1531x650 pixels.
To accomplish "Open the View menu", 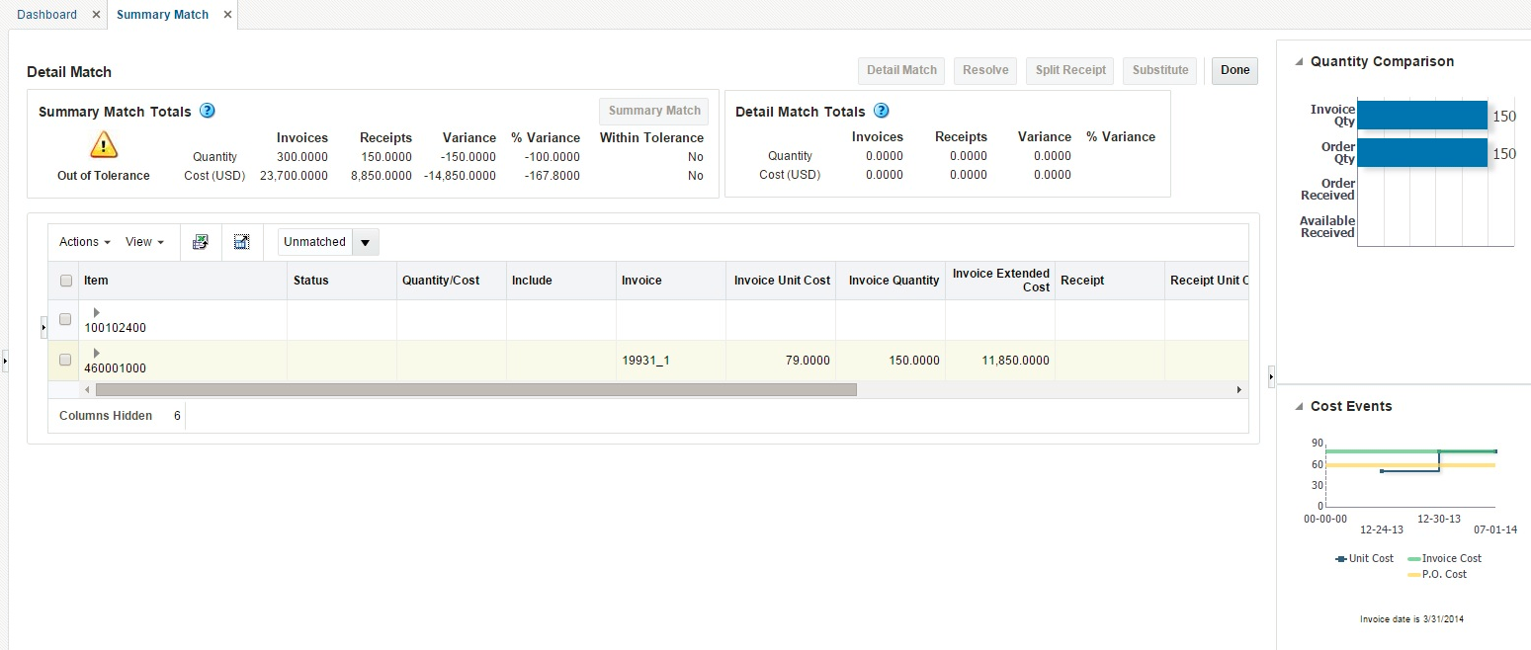I will point(144,242).
